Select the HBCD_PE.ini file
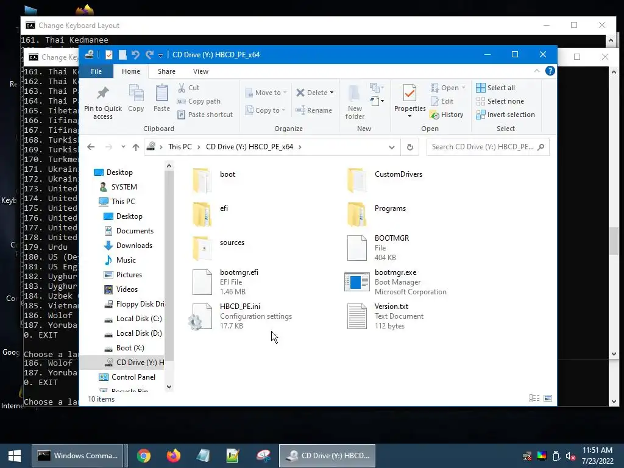 pos(241,316)
